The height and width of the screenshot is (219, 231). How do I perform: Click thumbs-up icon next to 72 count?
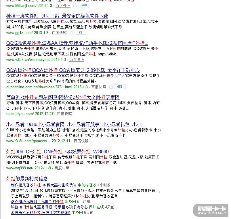click(x=72, y=33)
